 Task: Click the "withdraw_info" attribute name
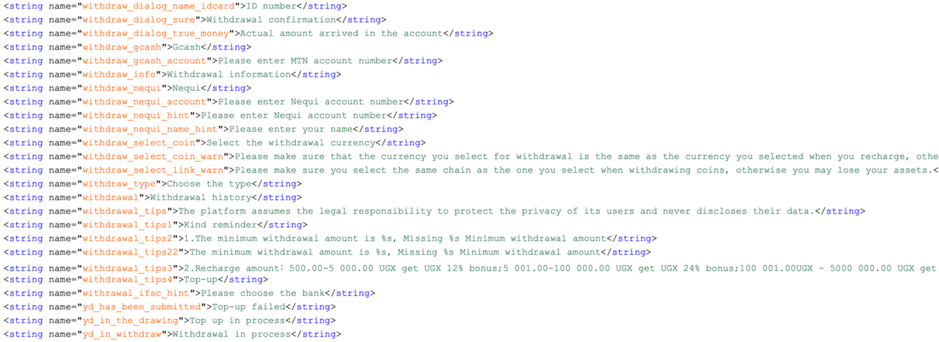(x=119, y=74)
